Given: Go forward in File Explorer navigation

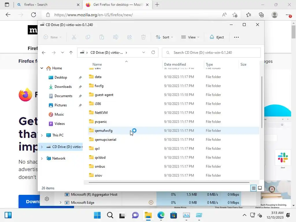Looking at the screenshot, I should [53, 53].
